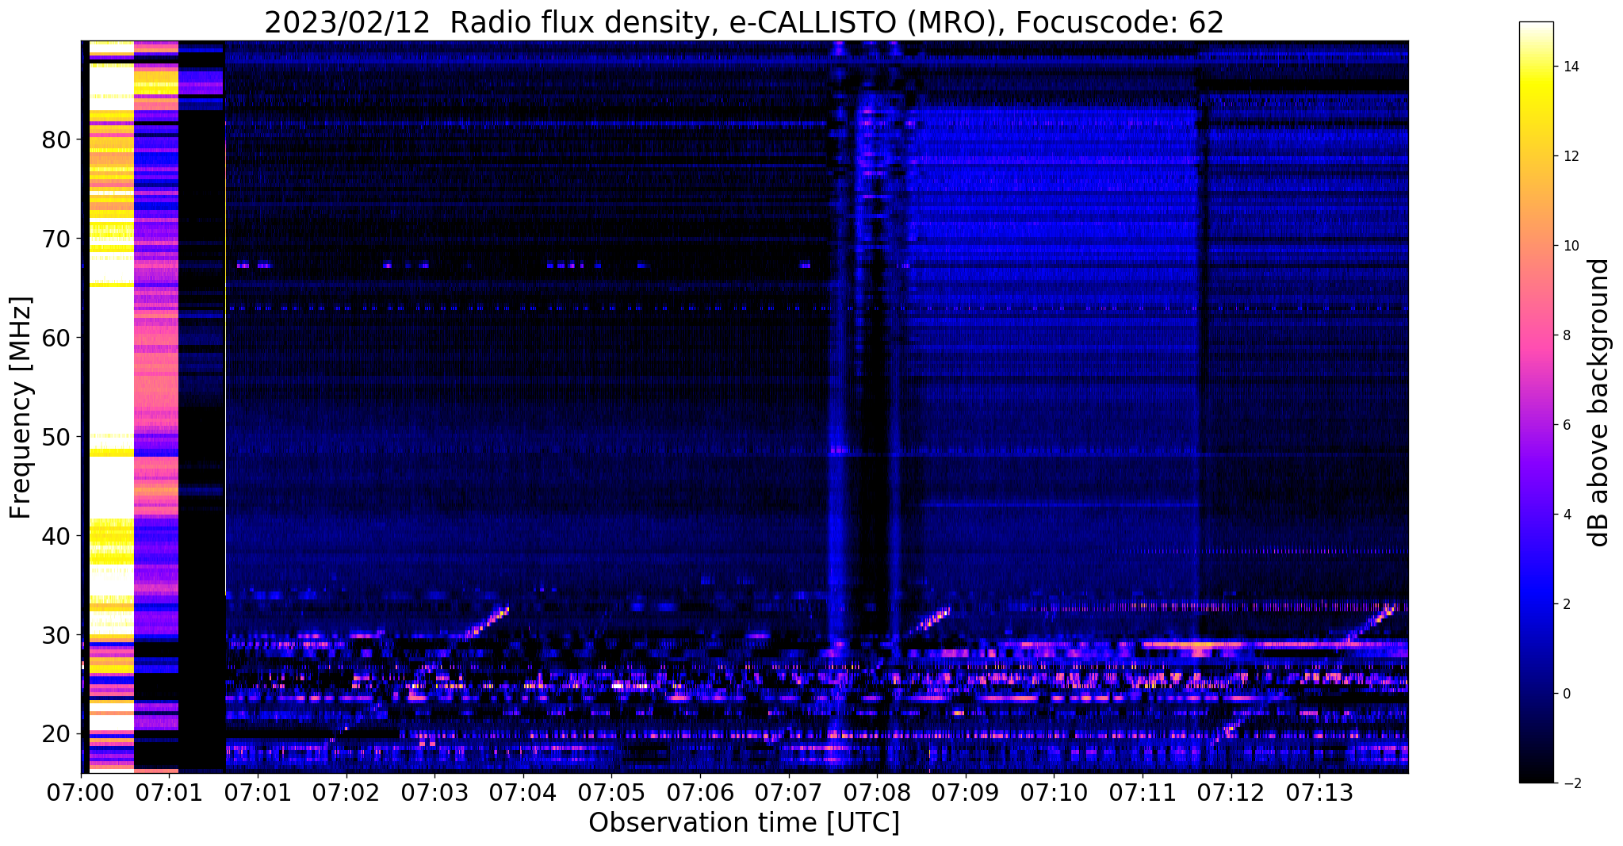Click the 80 tick on frequency axis
This screenshot has height=846, width=1623.
click(x=56, y=140)
